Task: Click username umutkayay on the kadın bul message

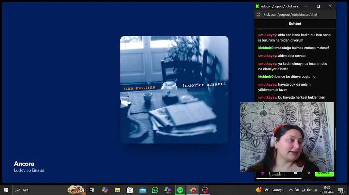Action: point(267,35)
